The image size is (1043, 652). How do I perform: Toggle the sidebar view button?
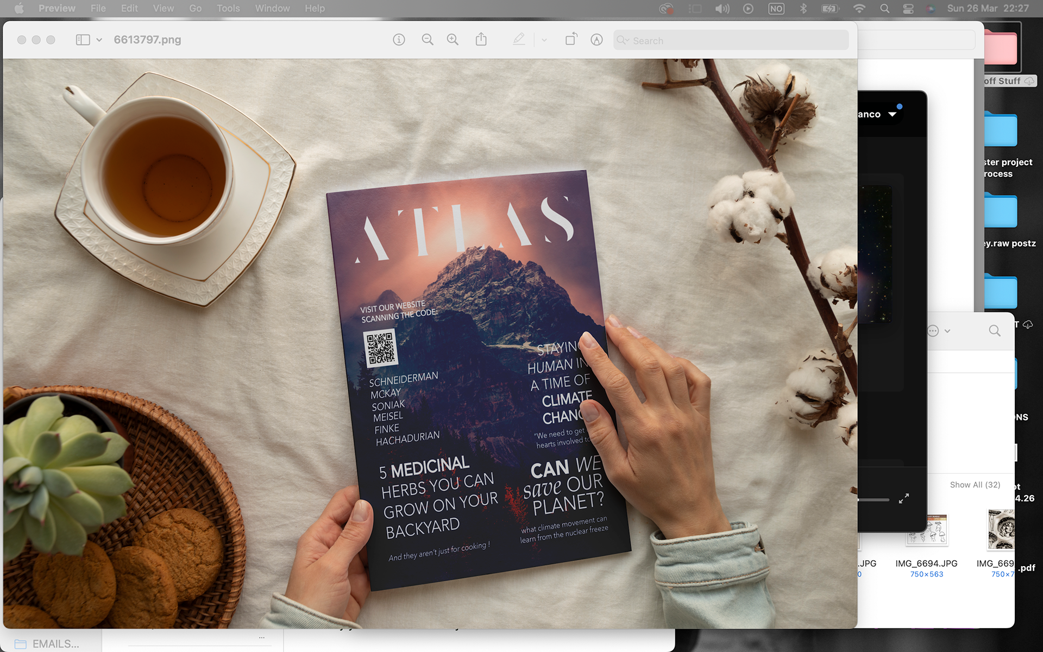83,40
